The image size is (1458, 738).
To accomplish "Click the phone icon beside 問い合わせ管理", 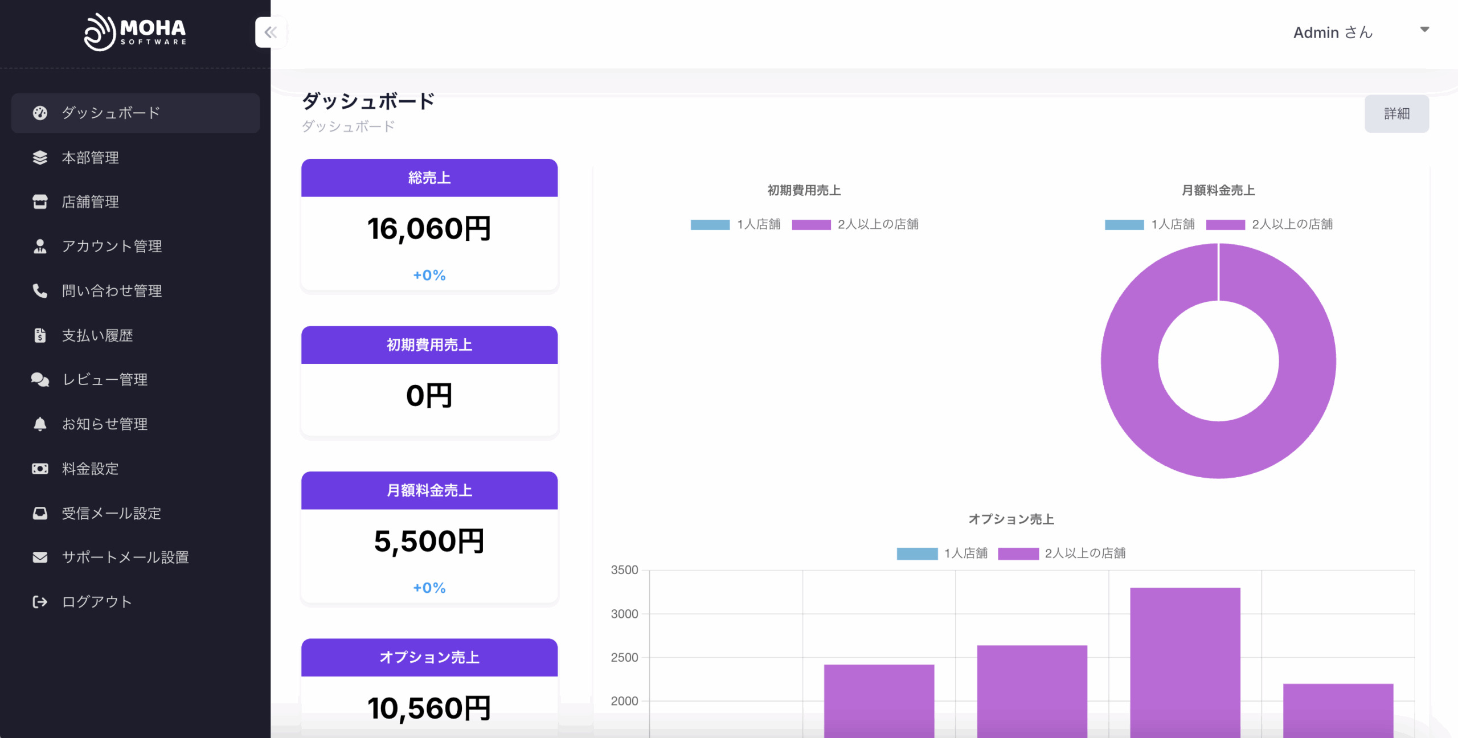I will pos(40,290).
